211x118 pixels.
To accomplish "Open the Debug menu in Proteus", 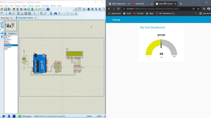I will click(x=31, y=6).
